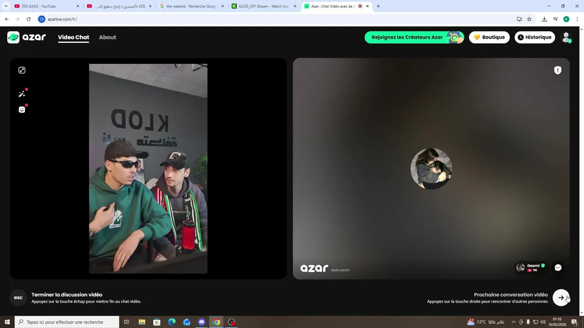Click the camera site permissions icon in address bar

(42, 19)
